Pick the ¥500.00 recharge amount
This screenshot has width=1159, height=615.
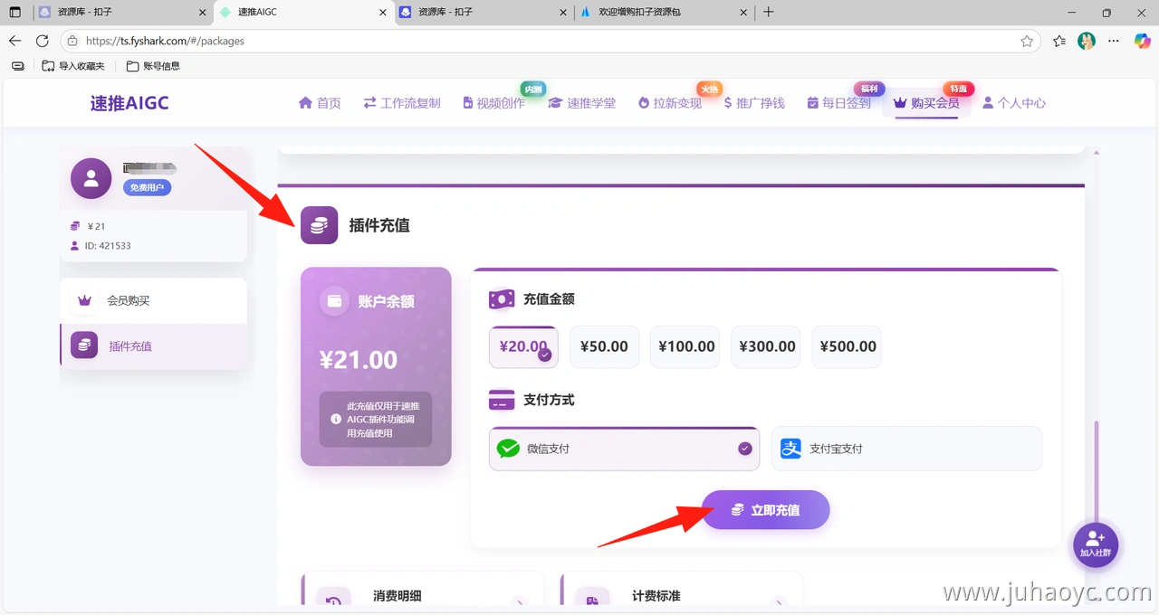848,346
